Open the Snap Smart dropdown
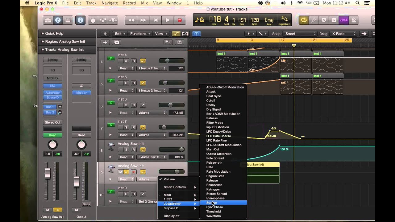395x222 pixels. (300, 34)
